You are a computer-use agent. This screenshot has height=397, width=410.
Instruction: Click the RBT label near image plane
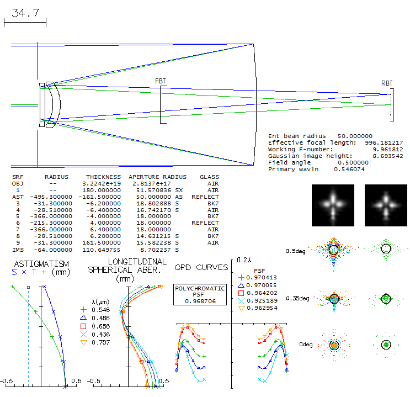pos(387,83)
